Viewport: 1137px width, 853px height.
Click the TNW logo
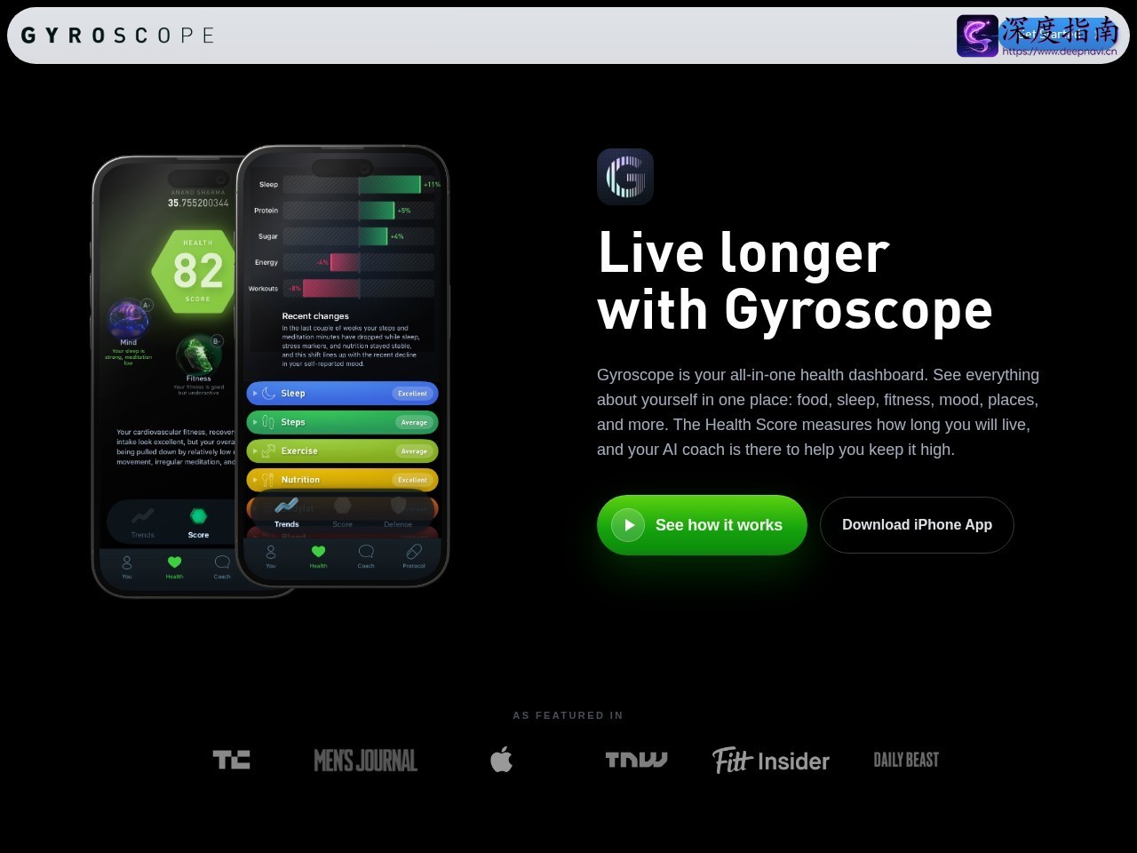click(x=636, y=760)
